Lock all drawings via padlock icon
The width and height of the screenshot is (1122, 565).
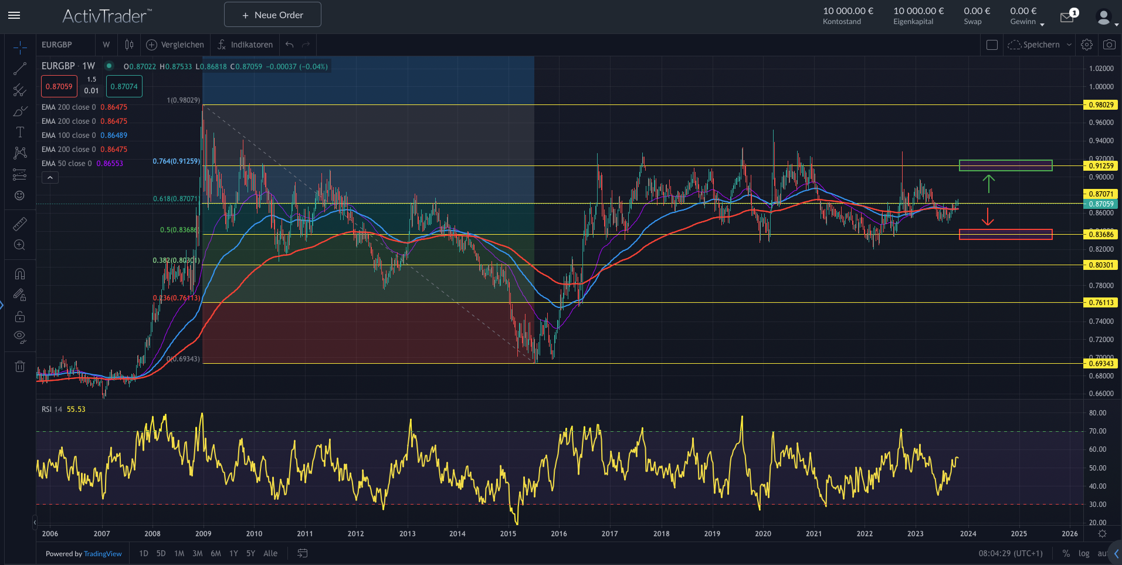coord(20,317)
